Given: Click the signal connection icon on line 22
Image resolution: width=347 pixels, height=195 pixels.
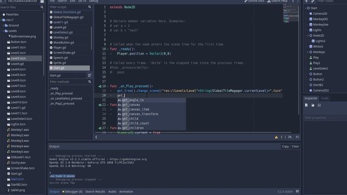Looking at the screenshot, I should (x=100, y=105).
